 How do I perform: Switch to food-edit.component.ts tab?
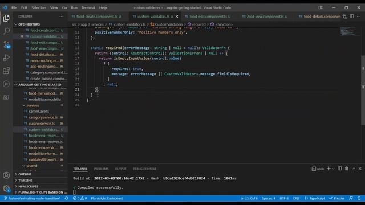(208, 17)
